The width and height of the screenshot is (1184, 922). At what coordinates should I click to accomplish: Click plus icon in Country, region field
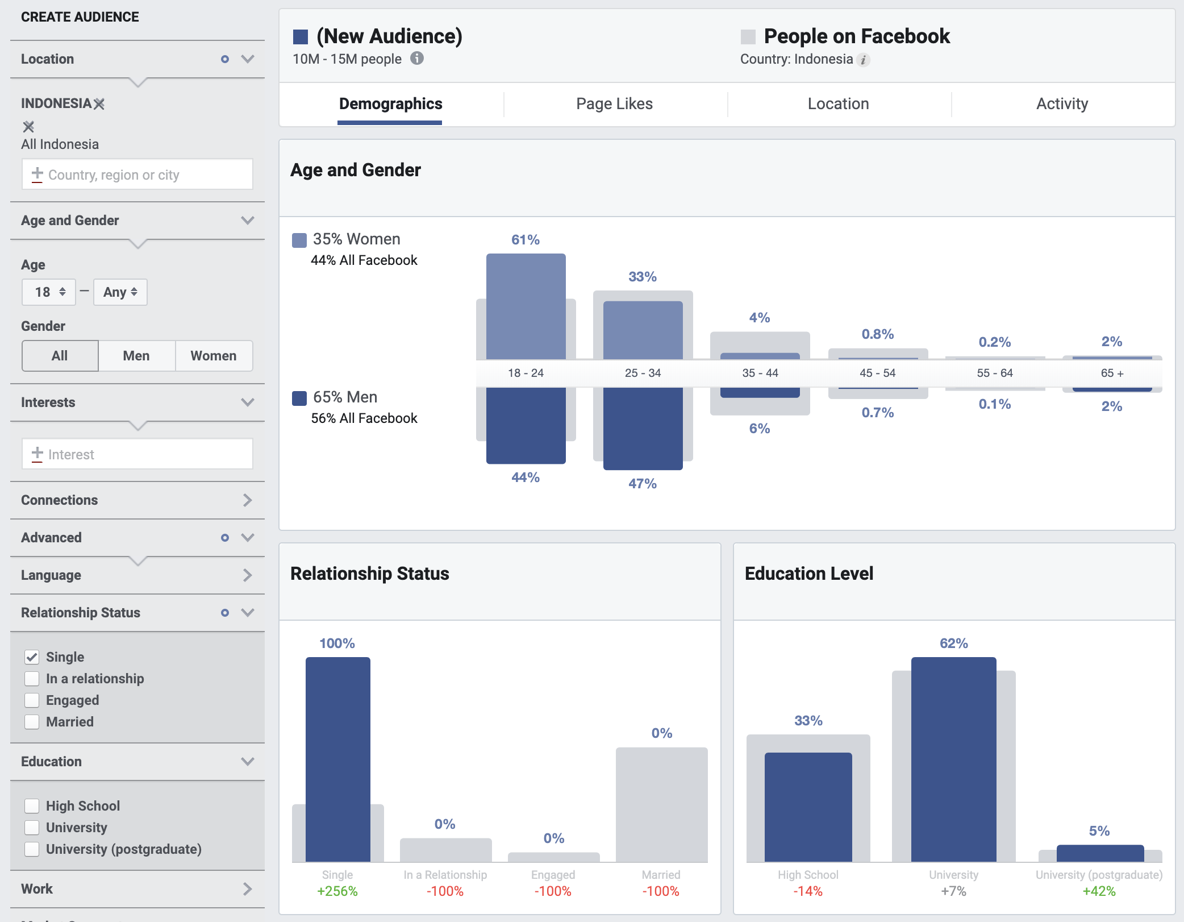37,174
